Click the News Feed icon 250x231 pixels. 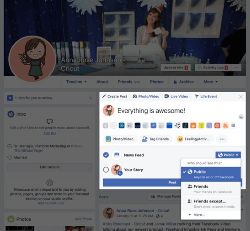[x=117, y=155]
